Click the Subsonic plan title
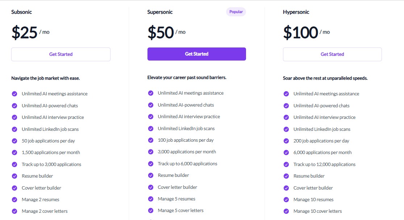The image size is (404, 220). tap(22, 12)
